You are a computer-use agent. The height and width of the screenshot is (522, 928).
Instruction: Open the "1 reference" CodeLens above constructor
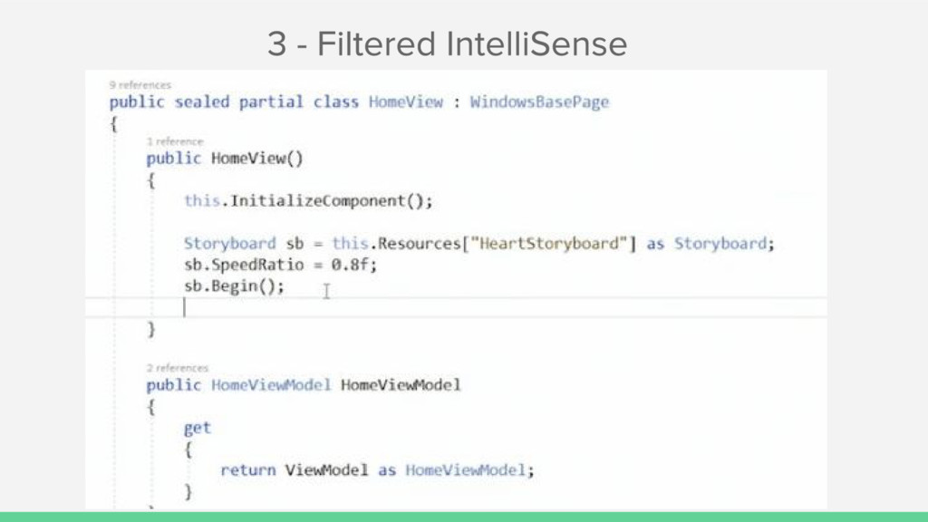pyautogui.click(x=175, y=141)
